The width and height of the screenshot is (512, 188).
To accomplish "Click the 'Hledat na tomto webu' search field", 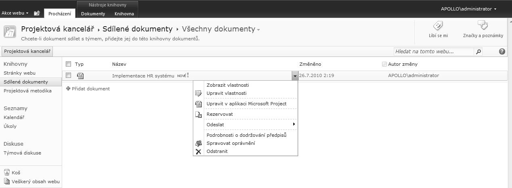I will click(433, 52).
